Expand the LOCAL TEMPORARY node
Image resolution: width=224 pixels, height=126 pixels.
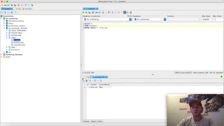[7, 30]
